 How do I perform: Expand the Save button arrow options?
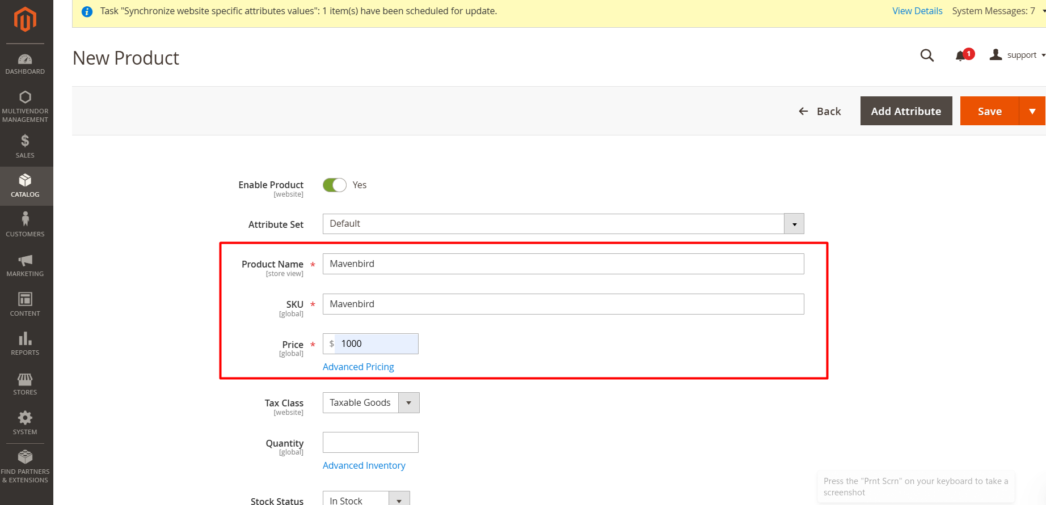(1032, 111)
